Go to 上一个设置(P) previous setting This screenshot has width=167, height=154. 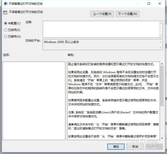point(102,14)
